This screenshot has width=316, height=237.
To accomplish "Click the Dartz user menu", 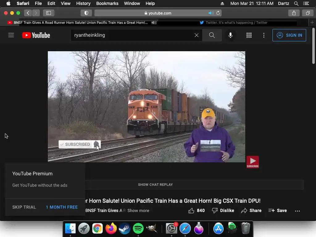I will tap(283, 3).
